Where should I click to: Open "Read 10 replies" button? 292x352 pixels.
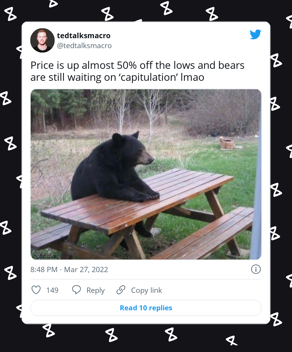tap(146, 308)
